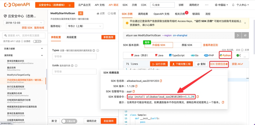
Task: Run the aliyun CLI command play icon
Action: coord(238,35)
